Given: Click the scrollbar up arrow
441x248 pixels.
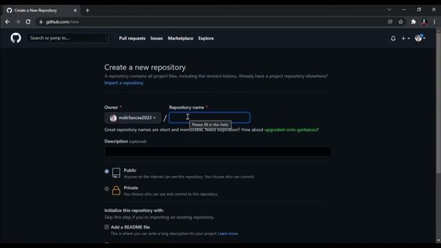Looking at the screenshot, I should (438, 31).
